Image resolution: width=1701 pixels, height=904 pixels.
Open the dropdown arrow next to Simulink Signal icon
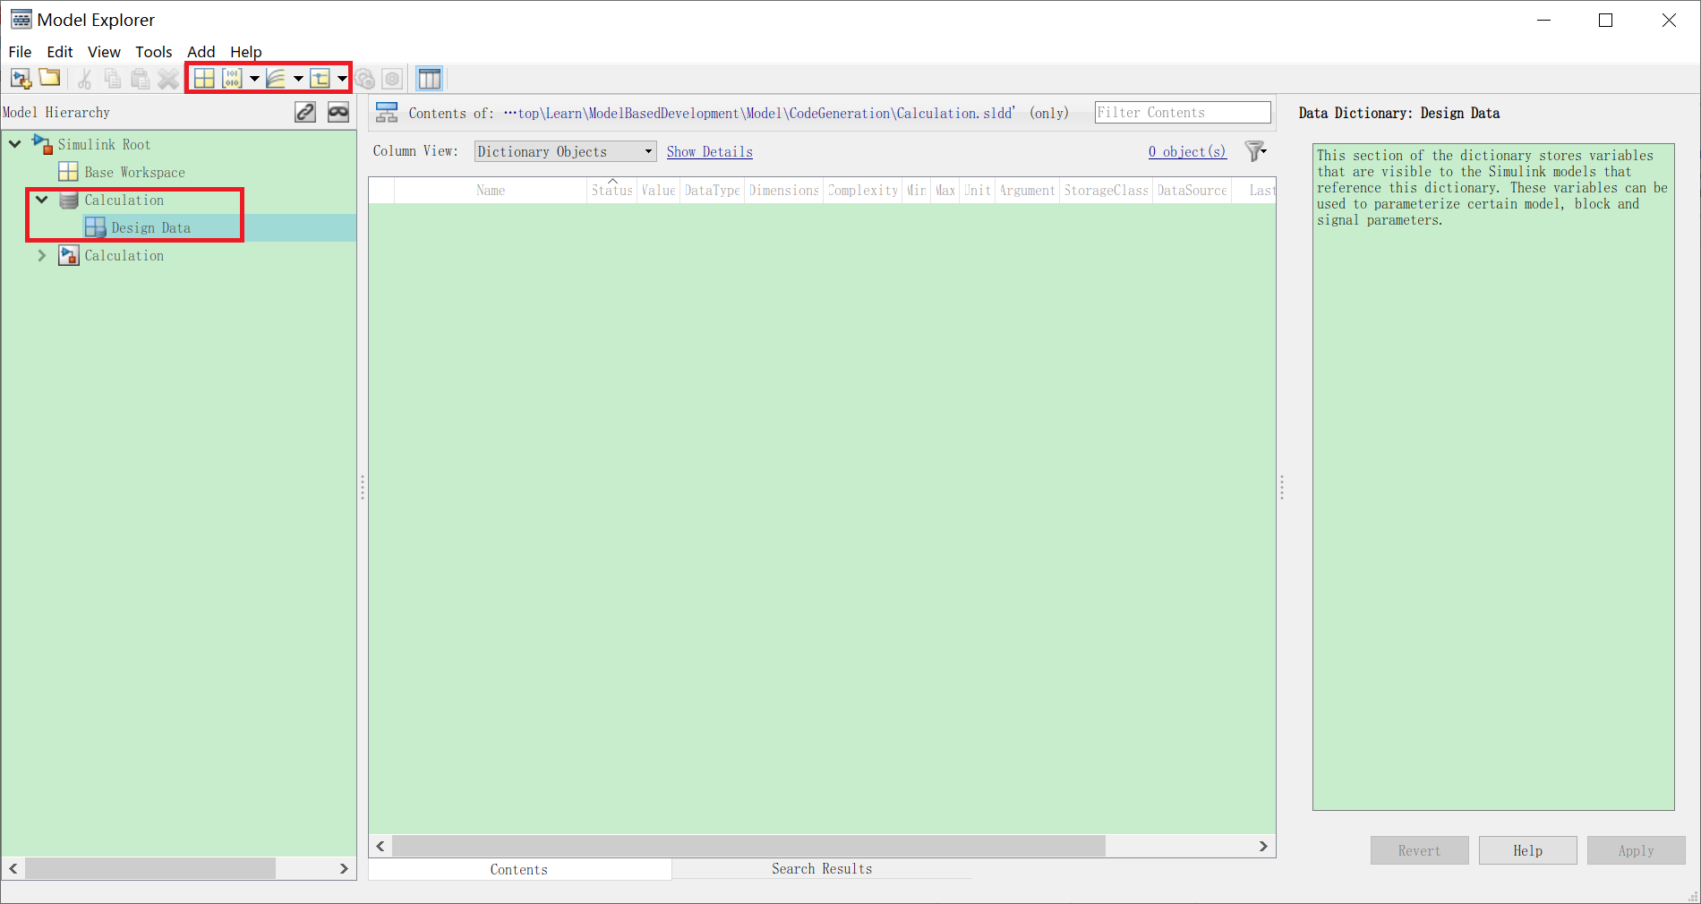click(x=298, y=79)
